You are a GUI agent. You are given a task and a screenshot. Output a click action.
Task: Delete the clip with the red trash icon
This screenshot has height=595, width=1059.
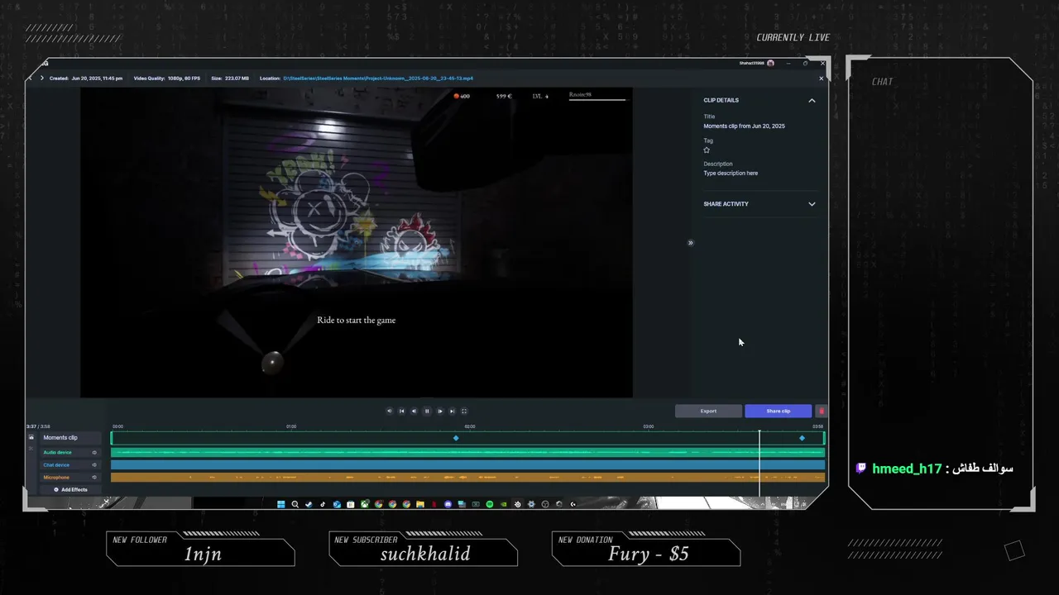(x=821, y=411)
